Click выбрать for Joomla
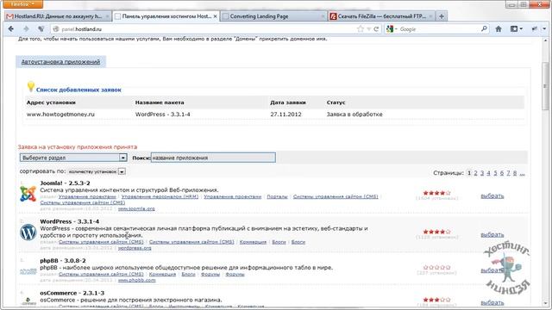The width and height of the screenshot is (552, 310). [x=492, y=195]
